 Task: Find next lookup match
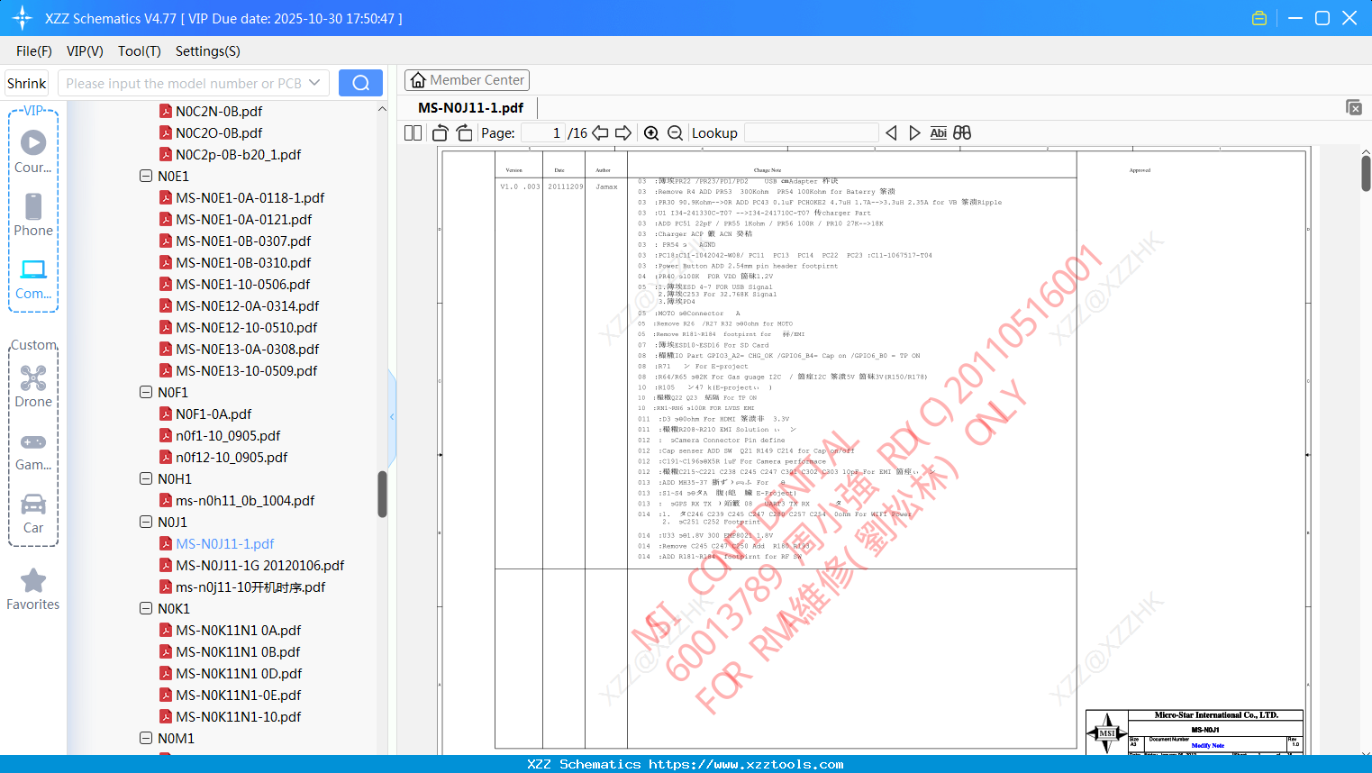coord(914,133)
